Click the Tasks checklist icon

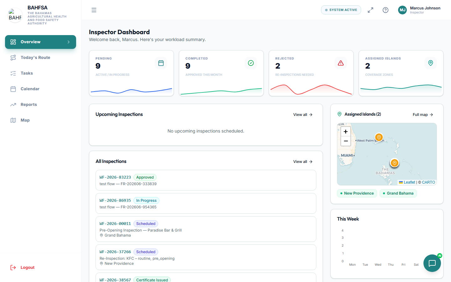coord(13,73)
